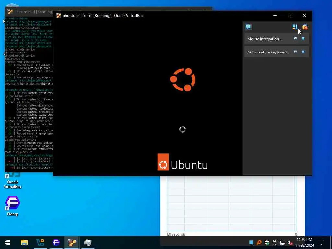
Task: Select the Floorp desktop shortcut
Action: coord(13,206)
